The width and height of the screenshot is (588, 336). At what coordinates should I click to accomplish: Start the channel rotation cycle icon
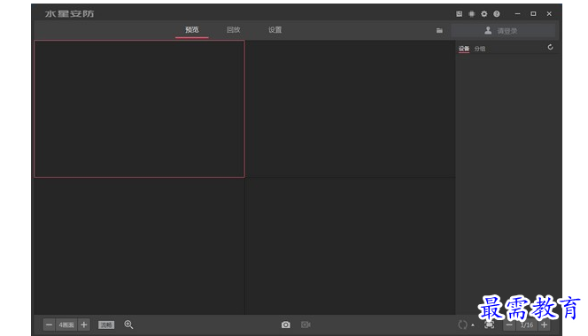[463, 325]
